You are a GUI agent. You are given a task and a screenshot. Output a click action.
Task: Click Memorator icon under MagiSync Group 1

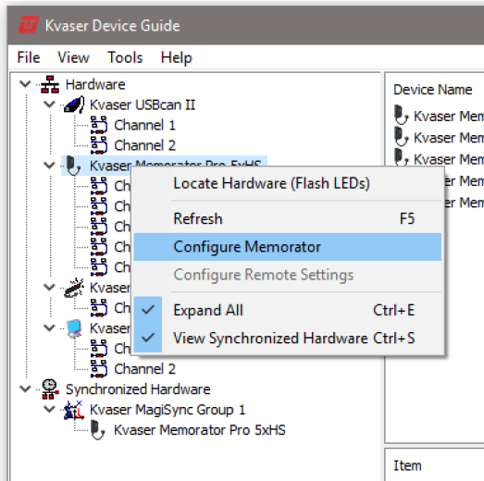coord(98,430)
